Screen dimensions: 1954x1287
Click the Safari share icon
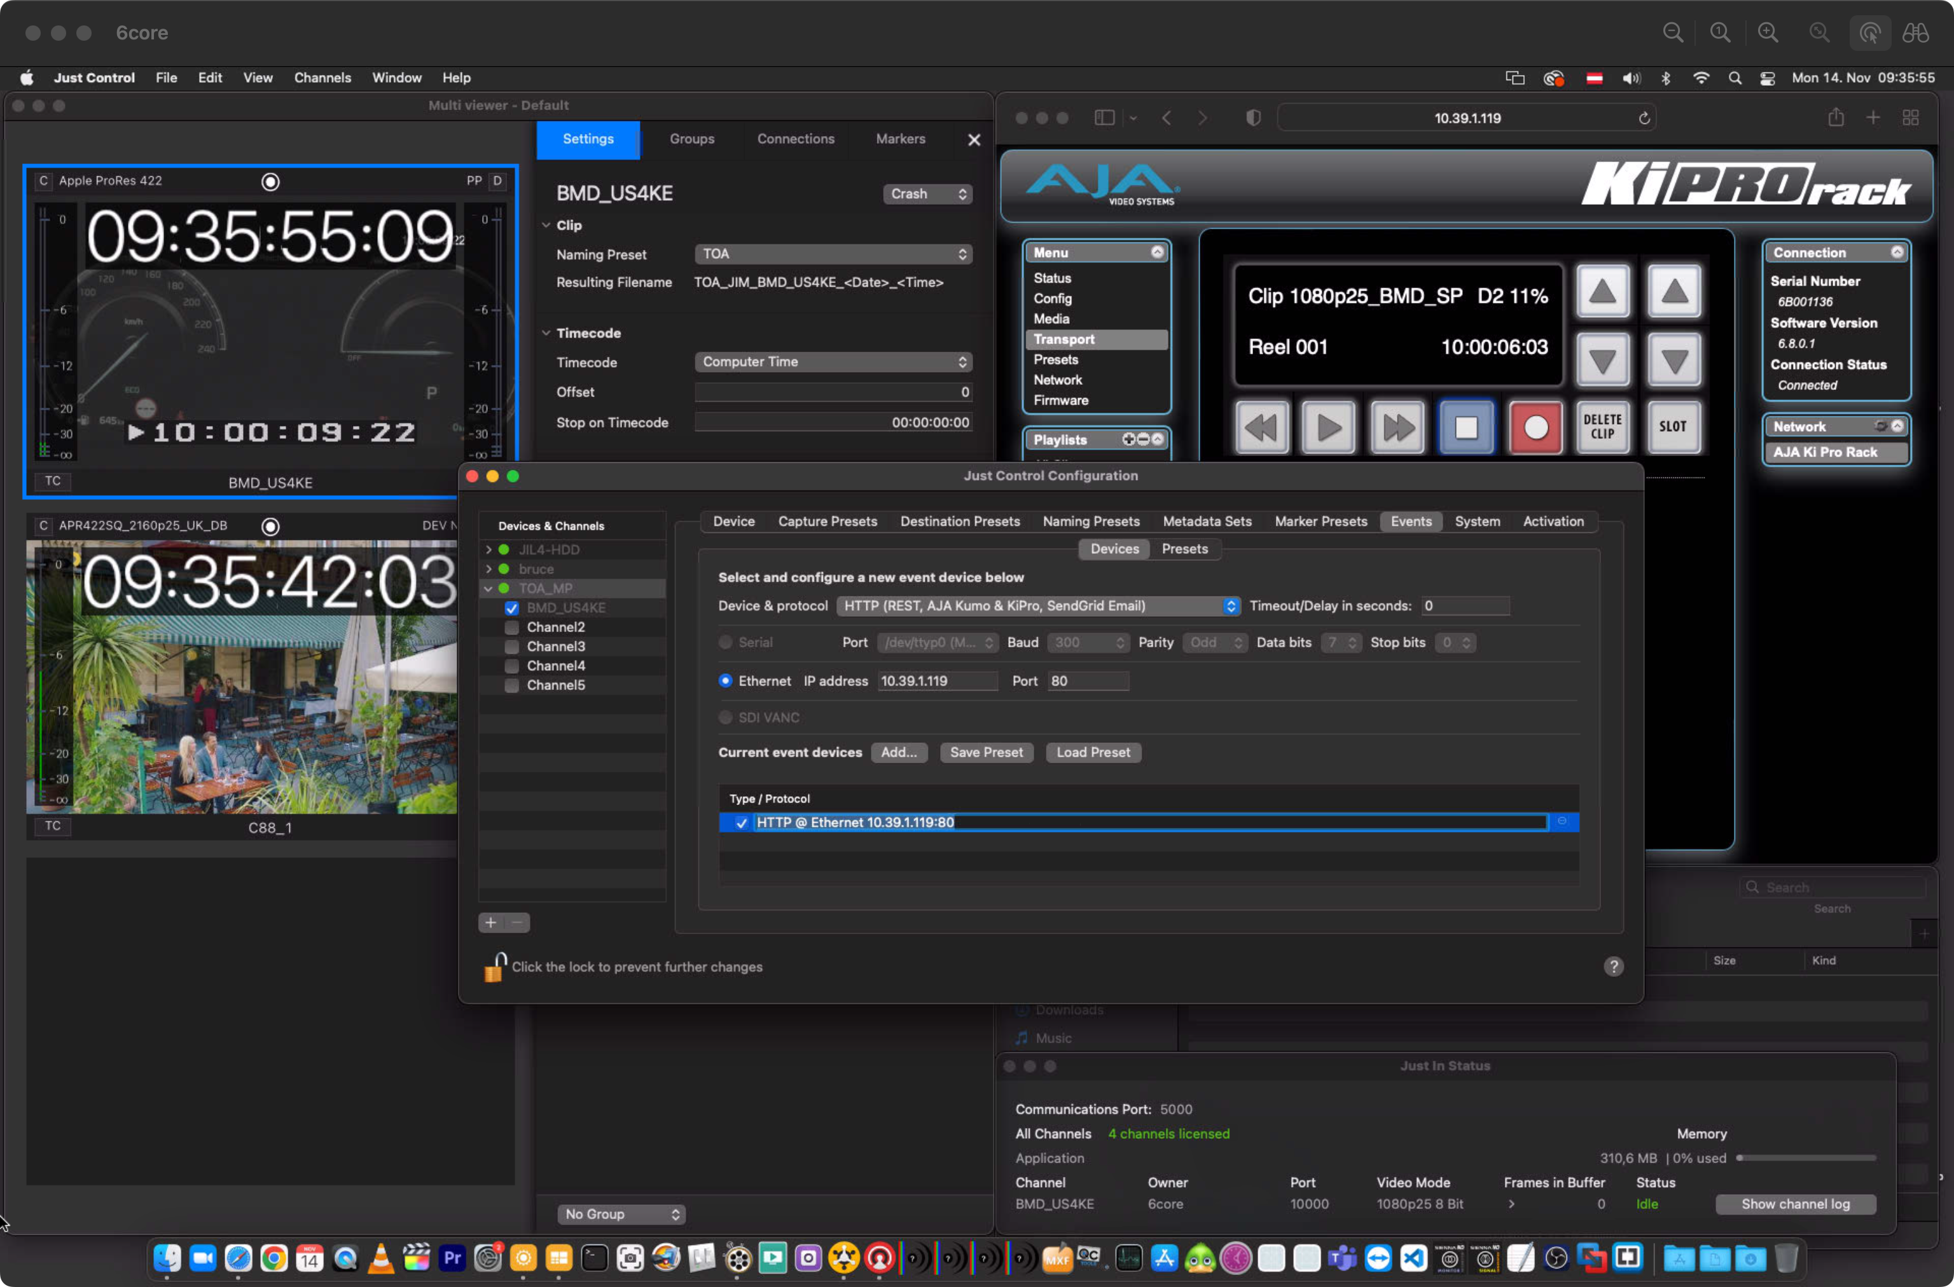pyautogui.click(x=1836, y=118)
